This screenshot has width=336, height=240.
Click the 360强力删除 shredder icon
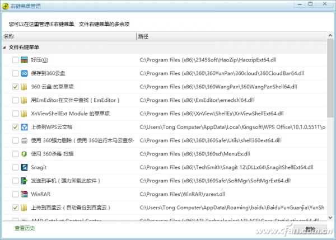click(x=24, y=140)
